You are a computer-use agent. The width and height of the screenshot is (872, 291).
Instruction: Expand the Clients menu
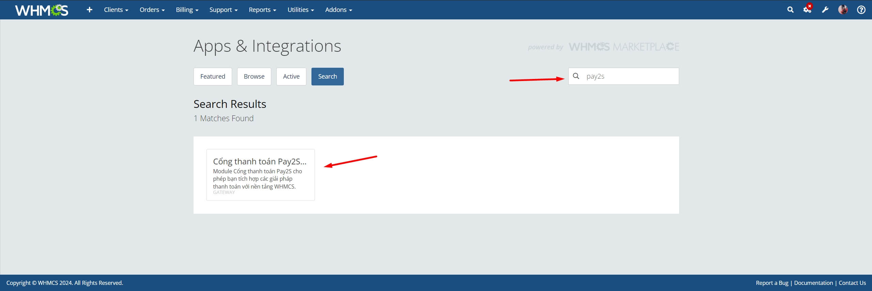pyautogui.click(x=116, y=10)
